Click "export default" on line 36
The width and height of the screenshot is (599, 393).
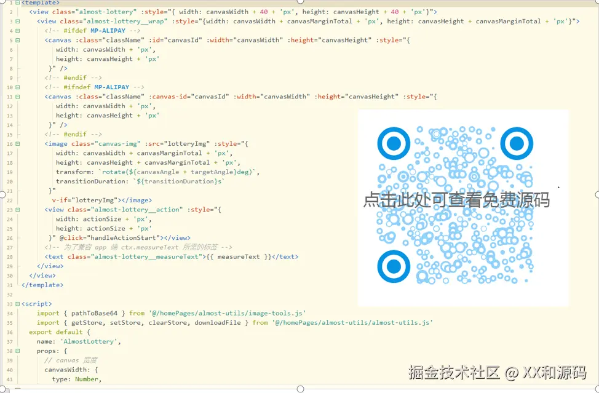[x=56, y=332]
